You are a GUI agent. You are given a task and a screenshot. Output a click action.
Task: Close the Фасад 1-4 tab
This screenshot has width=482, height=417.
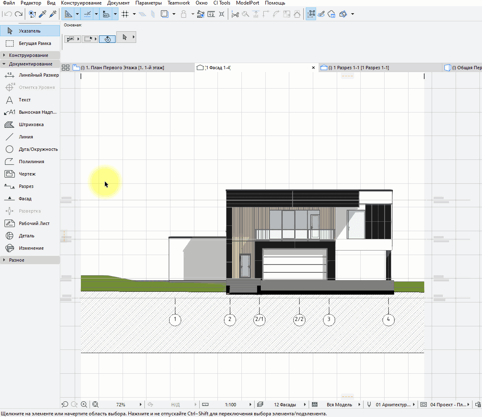313,68
